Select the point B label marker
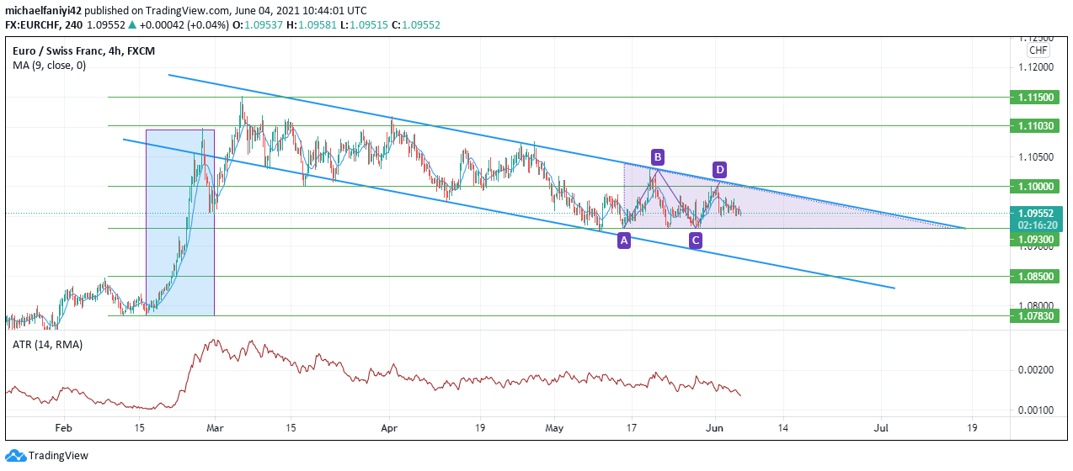This screenshot has width=1073, height=471. 658,156
